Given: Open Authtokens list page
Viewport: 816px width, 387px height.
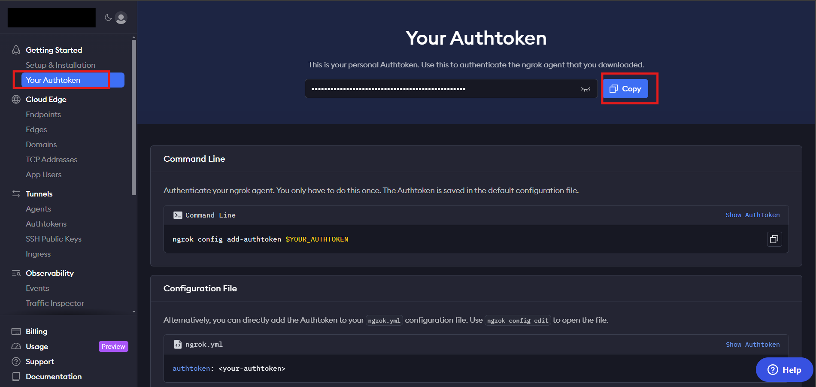Looking at the screenshot, I should 46,224.
